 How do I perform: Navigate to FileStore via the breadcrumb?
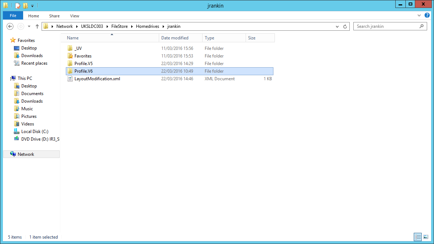tap(119, 26)
